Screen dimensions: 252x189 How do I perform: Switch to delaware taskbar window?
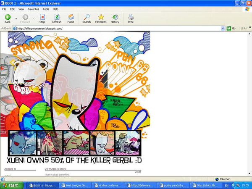[x=140, y=185]
